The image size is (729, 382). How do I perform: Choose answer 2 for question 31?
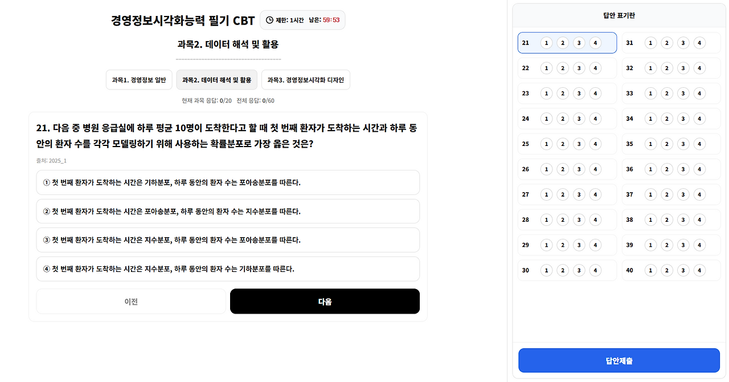click(667, 43)
